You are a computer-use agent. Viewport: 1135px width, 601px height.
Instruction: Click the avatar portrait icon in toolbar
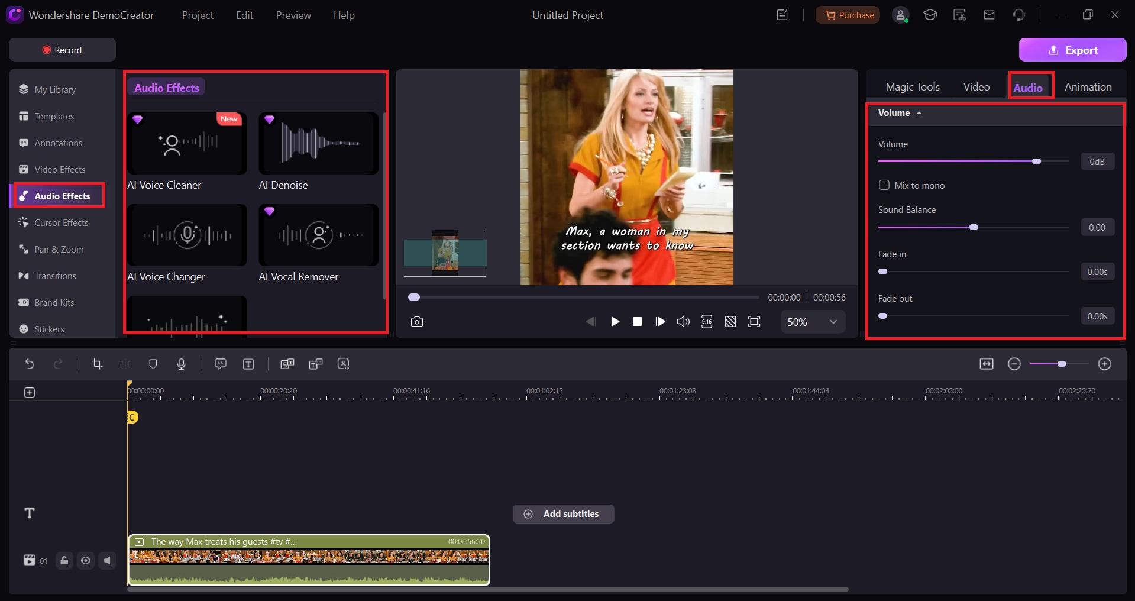click(343, 364)
